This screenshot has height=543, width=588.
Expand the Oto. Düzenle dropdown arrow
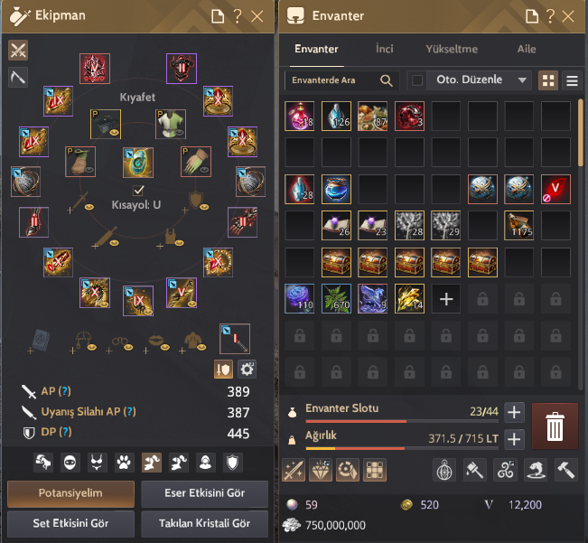[x=522, y=80]
